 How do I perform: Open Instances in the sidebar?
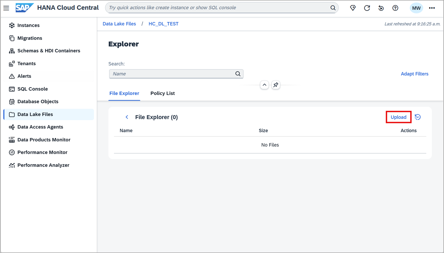(x=49, y=25)
